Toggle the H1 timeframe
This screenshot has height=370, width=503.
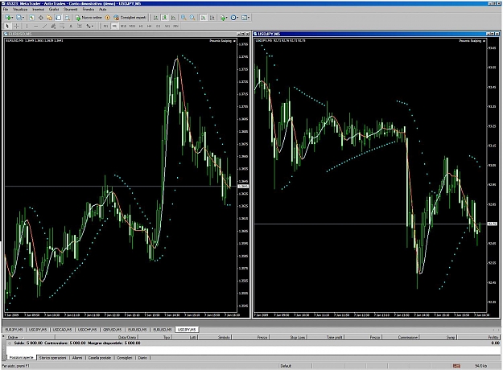click(141, 26)
